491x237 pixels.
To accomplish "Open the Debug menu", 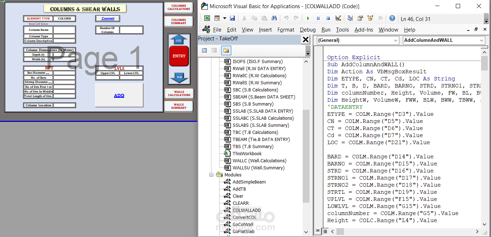I will pos(308,30).
